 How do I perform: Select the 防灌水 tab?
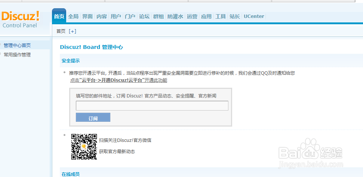click(175, 16)
